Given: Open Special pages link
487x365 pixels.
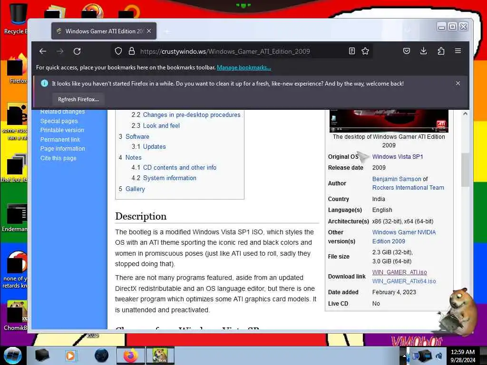Looking at the screenshot, I should point(59,121).
